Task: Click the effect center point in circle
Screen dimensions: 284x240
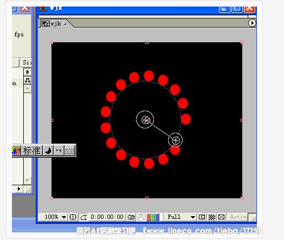Action: pos(146,120)
